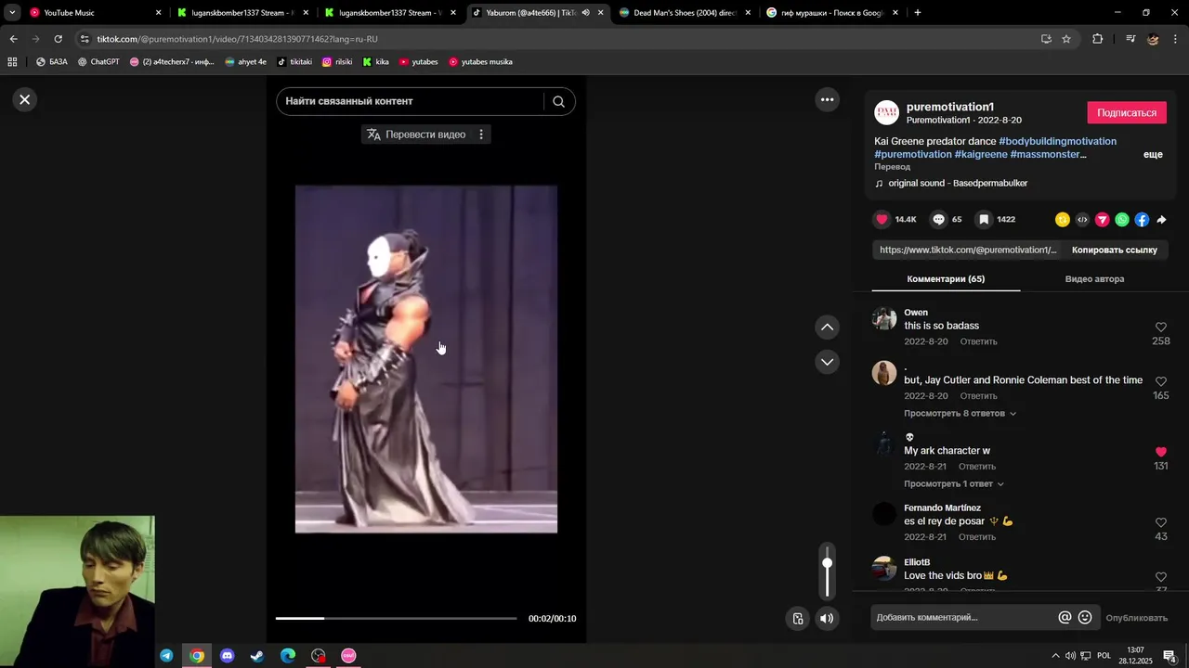
Task: Open the more options ellipsis button
Action: [x=827, y=99]
